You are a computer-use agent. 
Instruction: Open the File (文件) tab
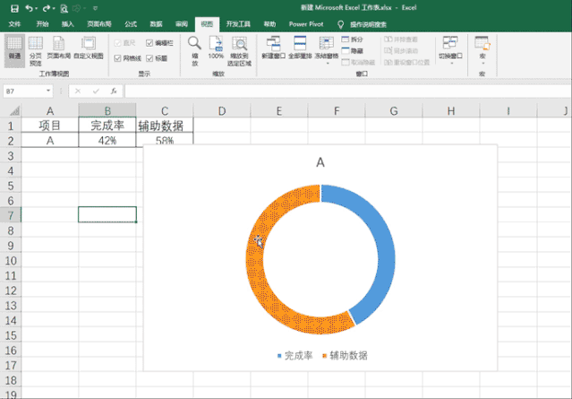click(14, 24)
